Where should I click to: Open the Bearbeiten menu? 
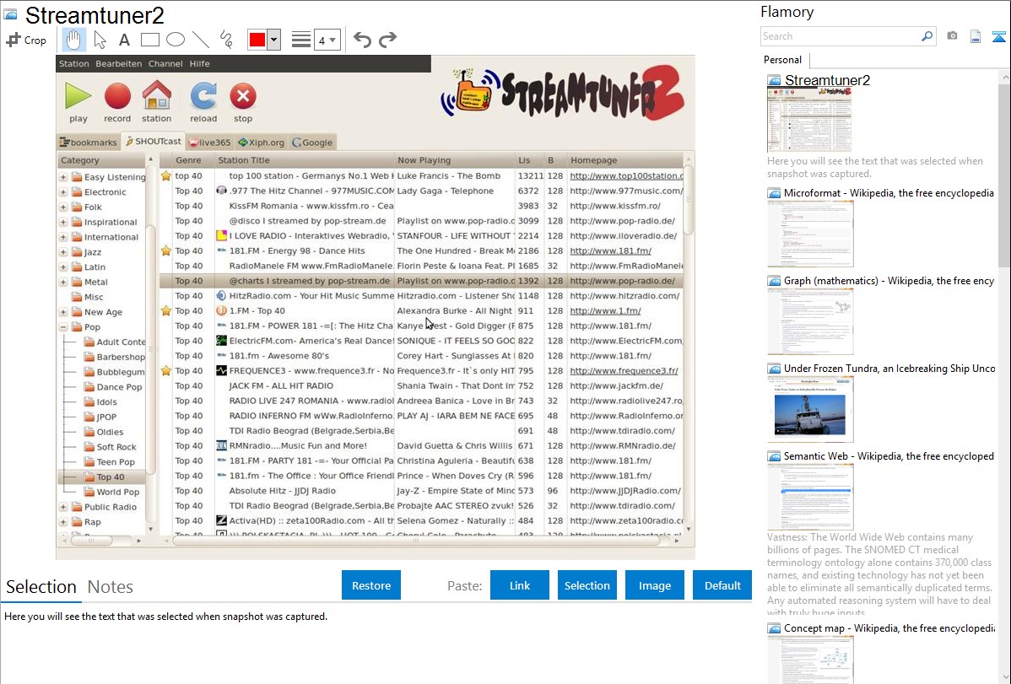coord(119,64)
